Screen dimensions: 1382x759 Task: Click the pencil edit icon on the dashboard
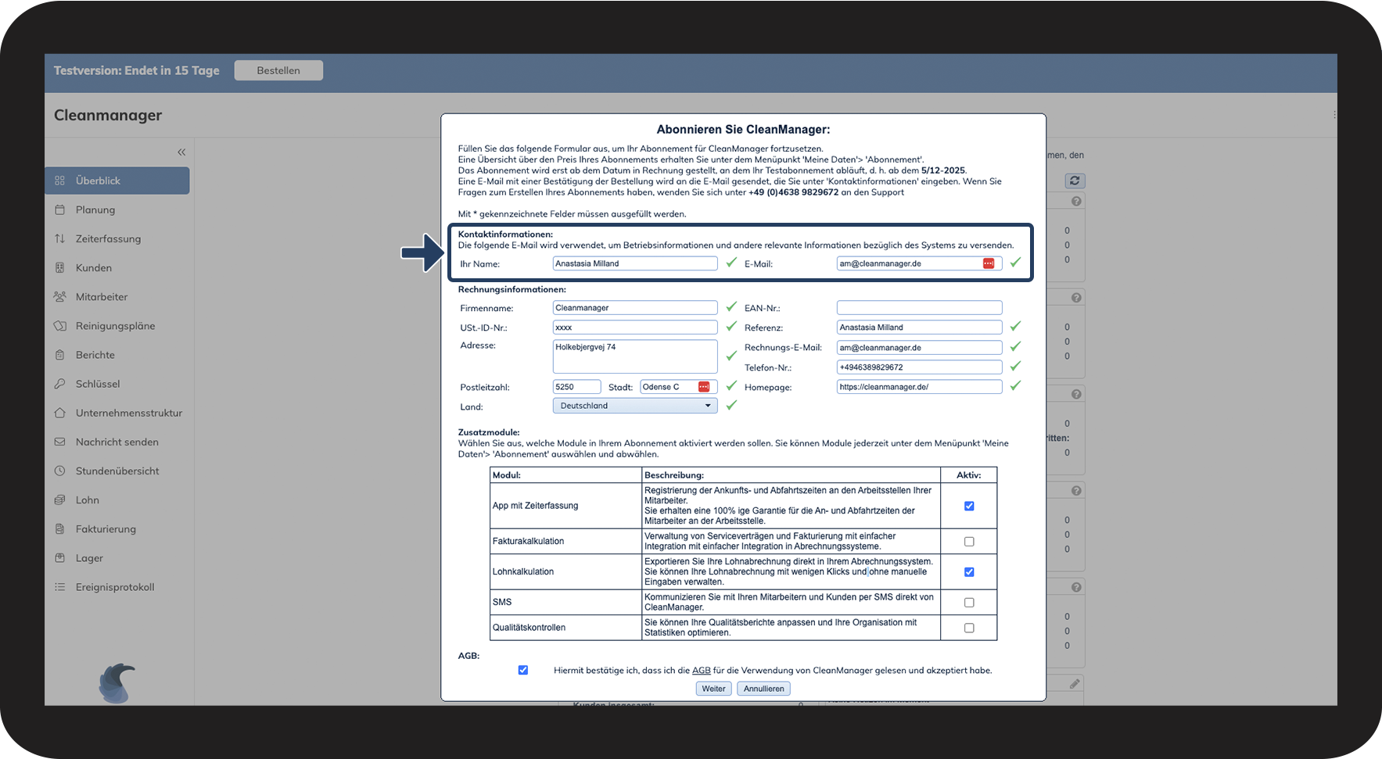[1075, 684]
